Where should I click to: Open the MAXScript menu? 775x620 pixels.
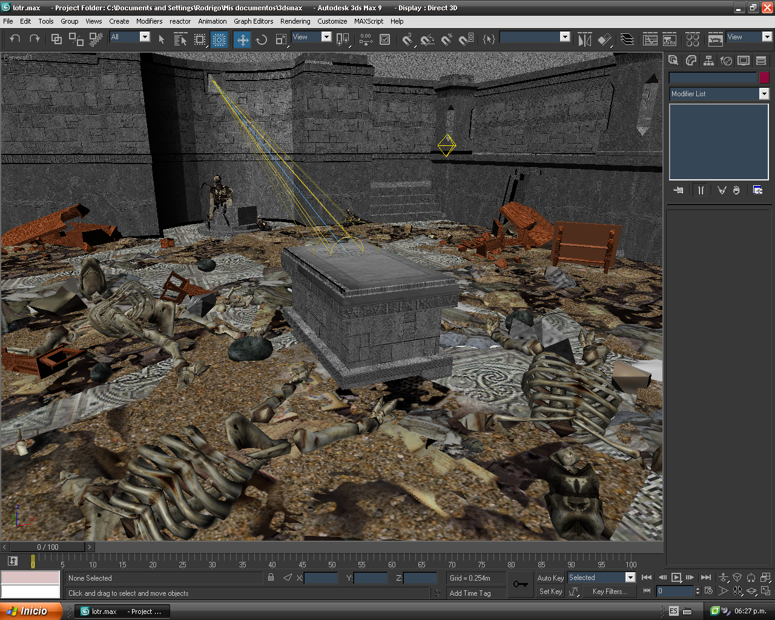(369, 21)
